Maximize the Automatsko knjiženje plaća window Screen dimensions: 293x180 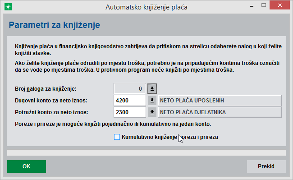point(264,5)
